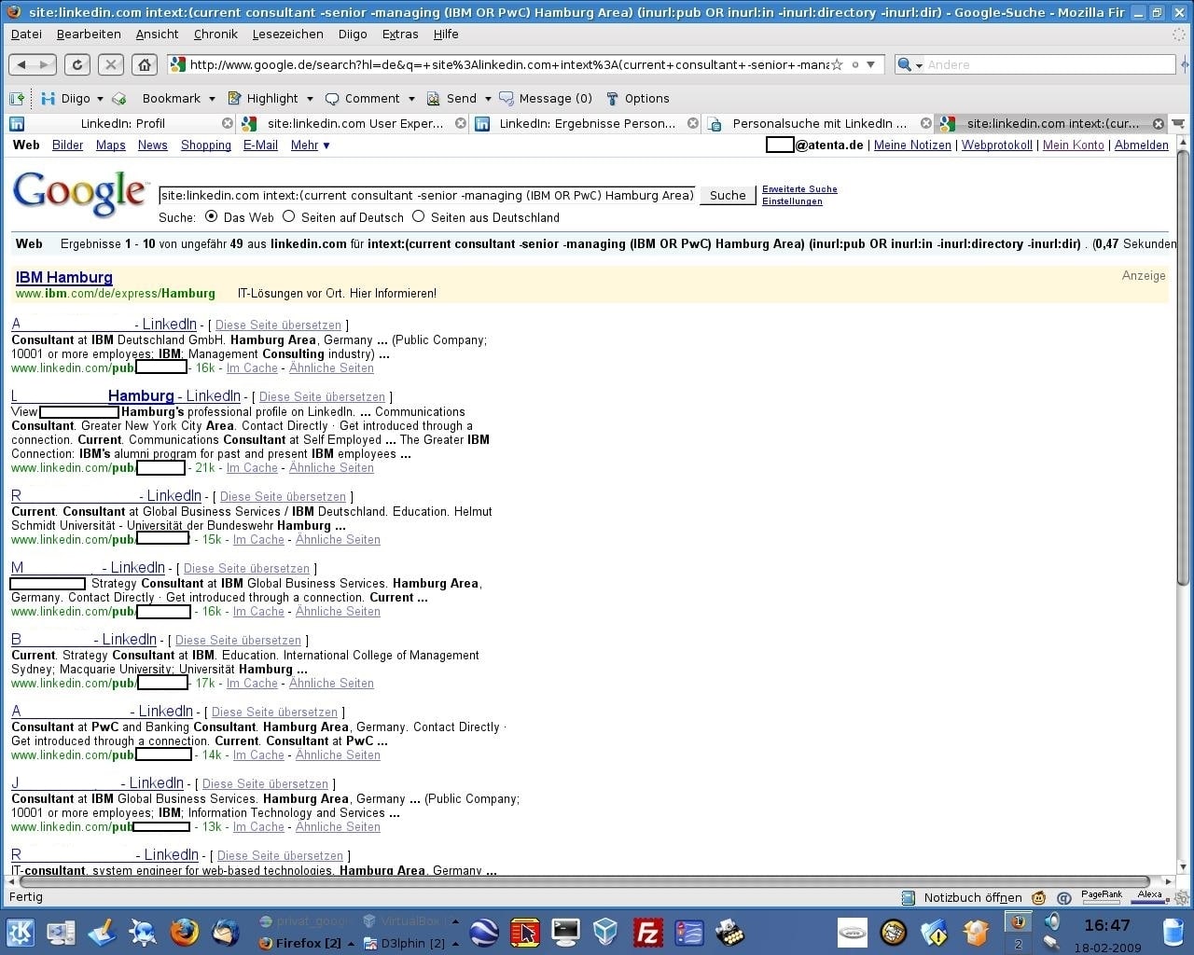The height and width of the screenshot is (955, 1194).
Task: Expand the Bookmark dropdown arrow
Action: pos(212,98)
